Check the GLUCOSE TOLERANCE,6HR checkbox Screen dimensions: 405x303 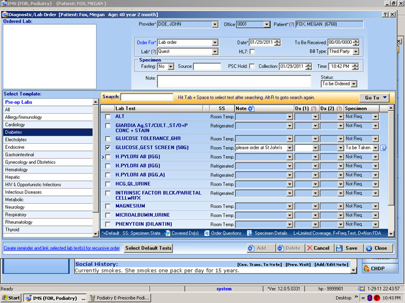click(108, 139)
